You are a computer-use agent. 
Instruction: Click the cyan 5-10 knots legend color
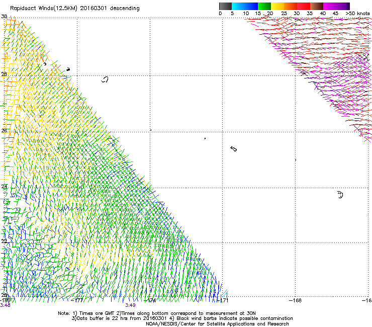(238, 6)
